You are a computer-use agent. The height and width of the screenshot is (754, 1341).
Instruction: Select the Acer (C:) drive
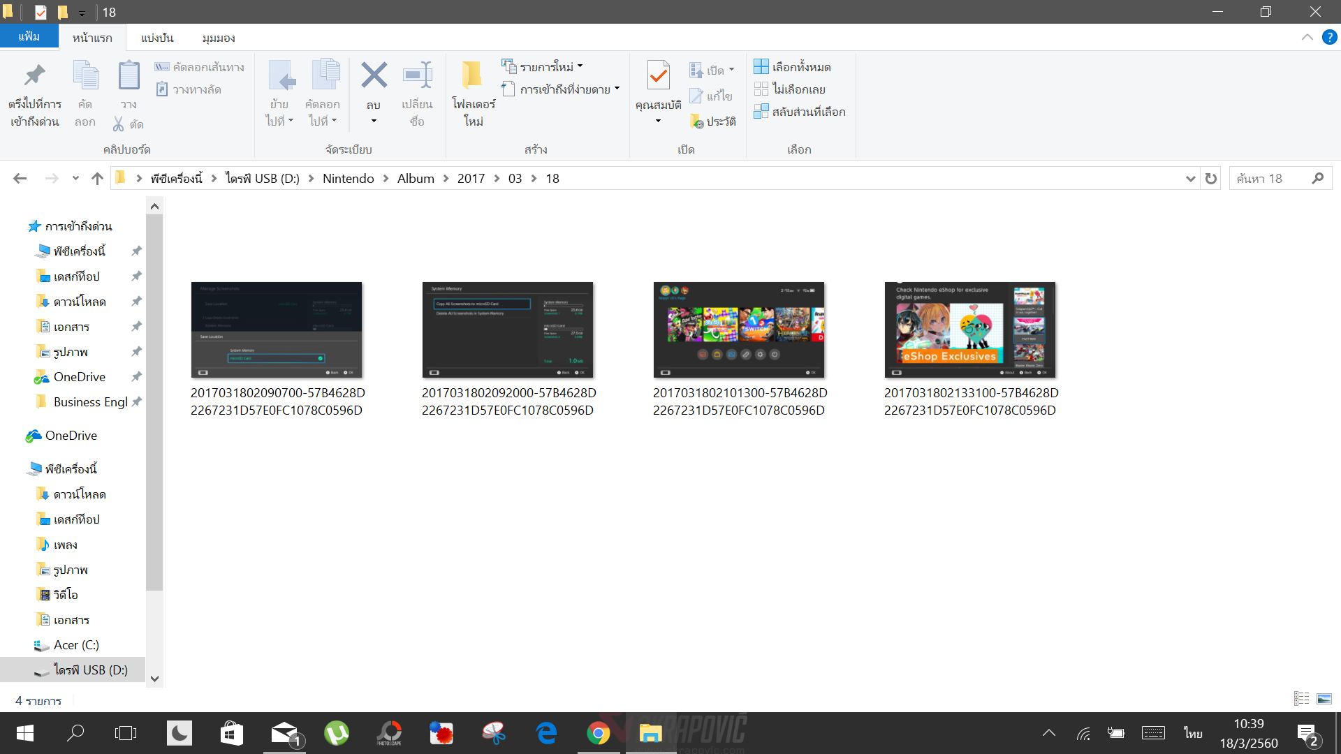[x=67, y=645]
